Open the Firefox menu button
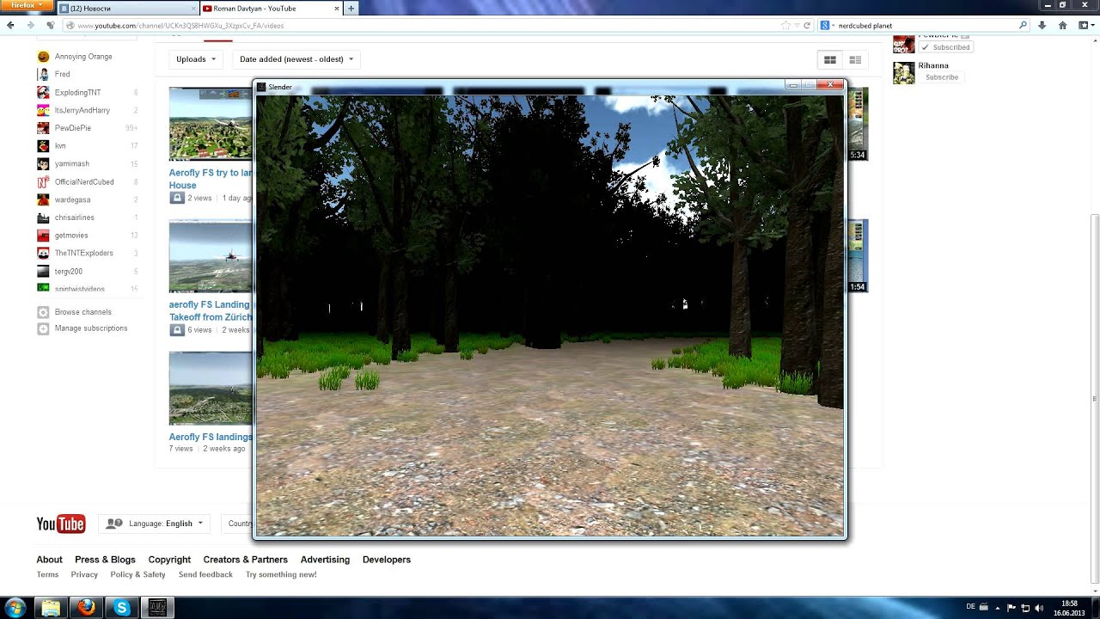Screen dimensions: 1100x619 pos(27,5)
